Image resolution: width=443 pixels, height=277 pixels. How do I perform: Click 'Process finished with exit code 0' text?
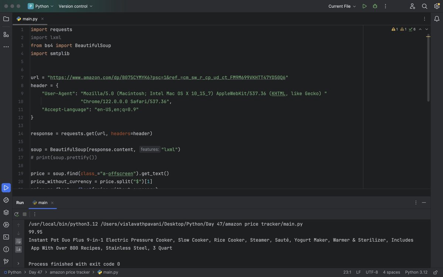(x=74, y=264)
